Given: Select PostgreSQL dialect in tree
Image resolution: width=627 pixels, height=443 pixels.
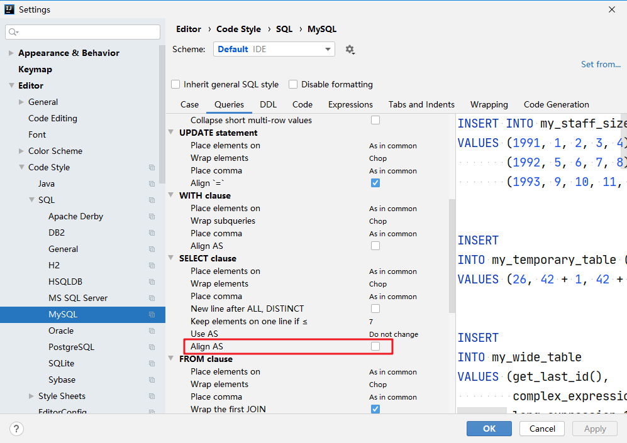Looking at the screenshot, I should 72,347.
